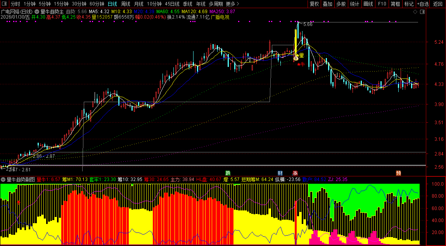Expand the 里牛趋势副图 sub-indicator menu

(x=3, y=179)
